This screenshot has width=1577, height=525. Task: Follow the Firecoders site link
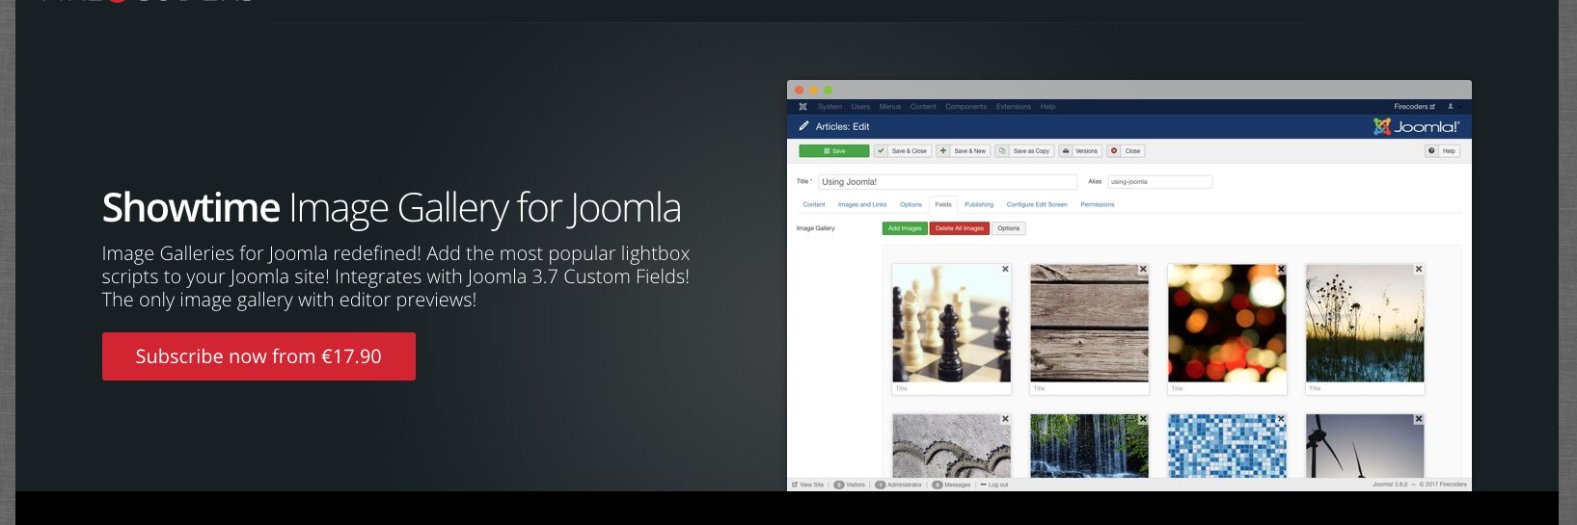coord(1414,107)
